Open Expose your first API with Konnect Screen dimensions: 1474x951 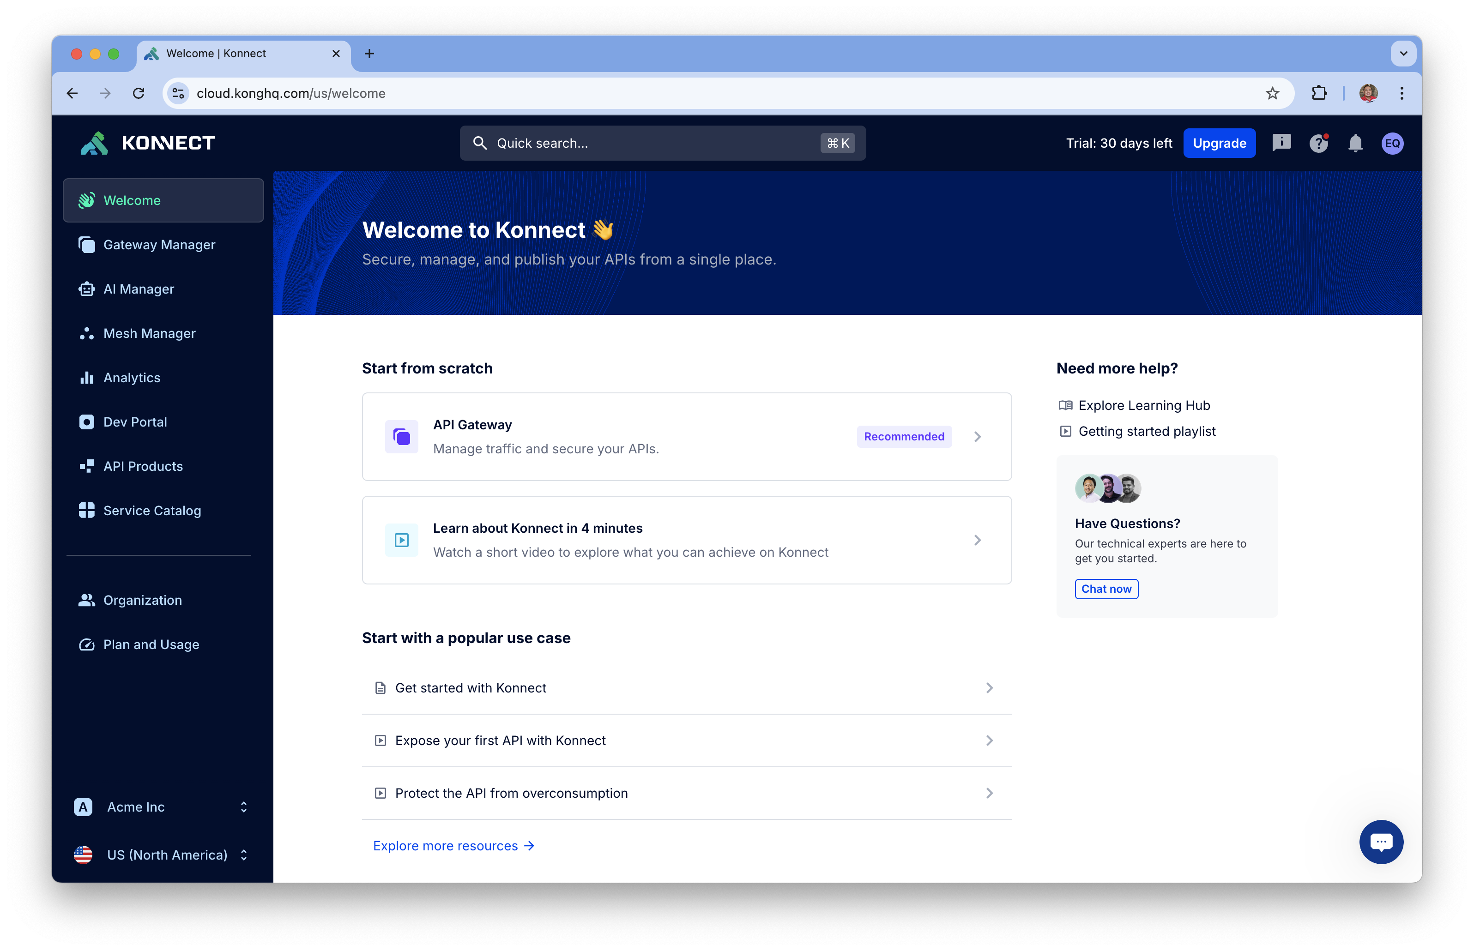(687, 740)
